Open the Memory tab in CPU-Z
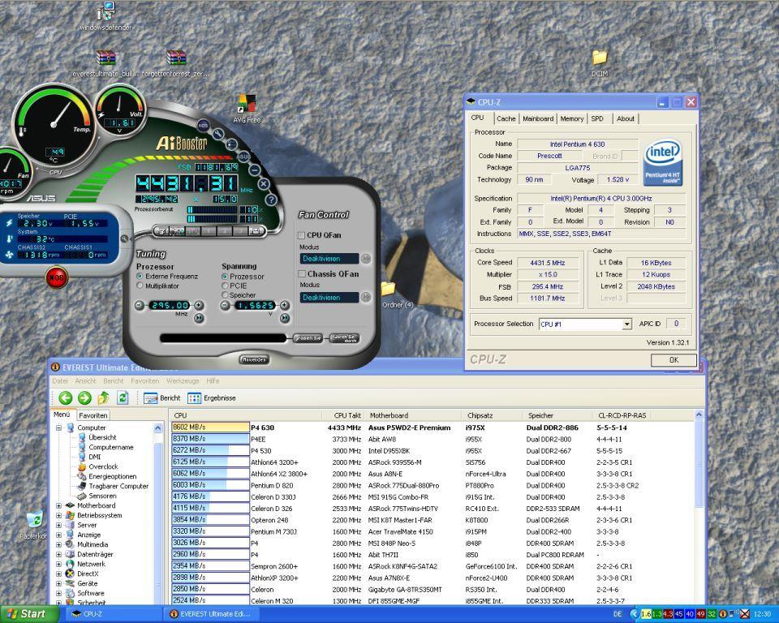This screenshot has width=779, height=623. click(572, 118)
